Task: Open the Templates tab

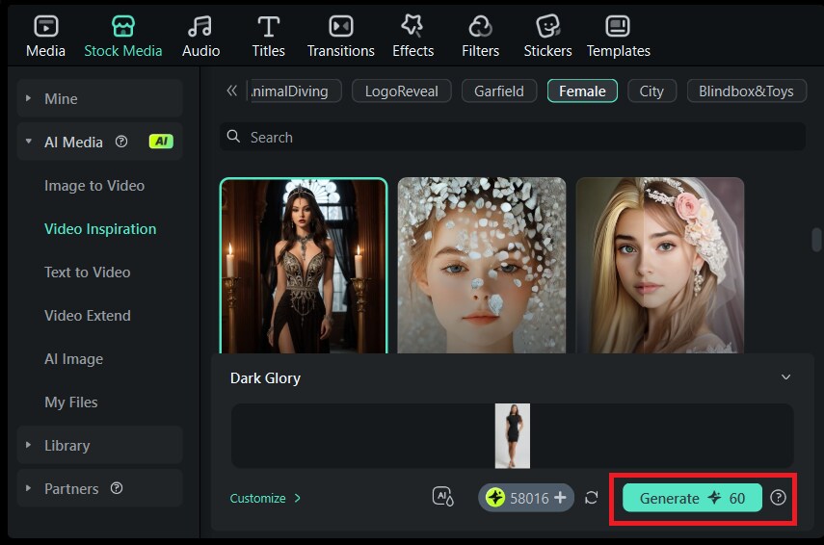Action: (618, 37)
